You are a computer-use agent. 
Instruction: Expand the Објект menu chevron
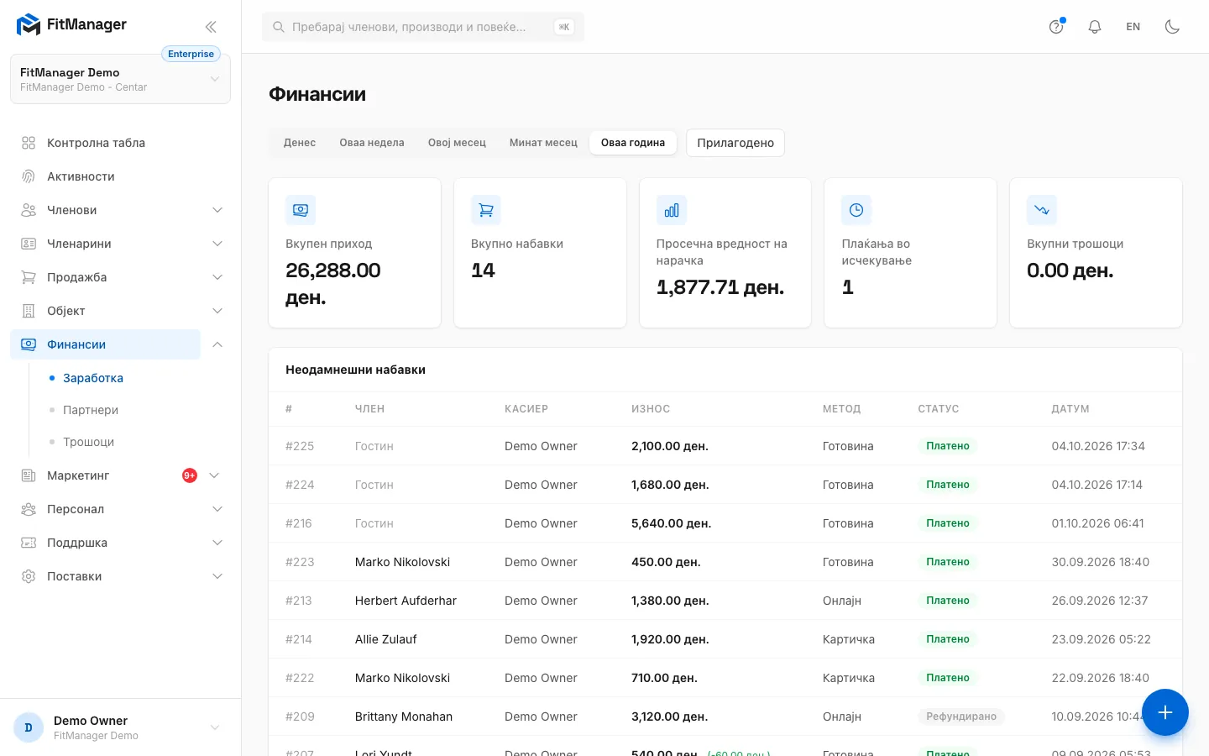[217, 311]
